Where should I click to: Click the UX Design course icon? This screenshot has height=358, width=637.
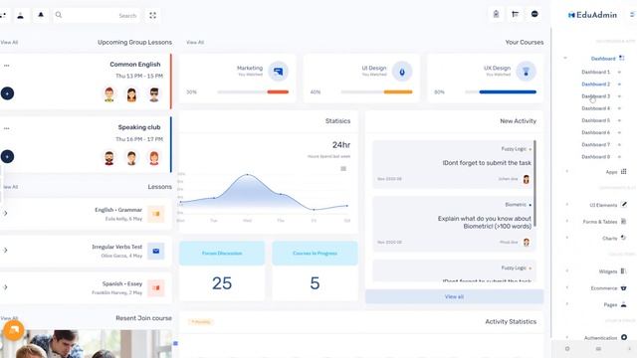(527, 72)
